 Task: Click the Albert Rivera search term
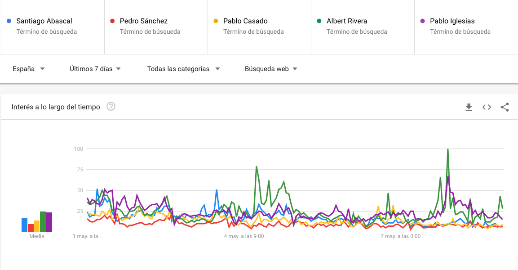click(x=347, y=21)
